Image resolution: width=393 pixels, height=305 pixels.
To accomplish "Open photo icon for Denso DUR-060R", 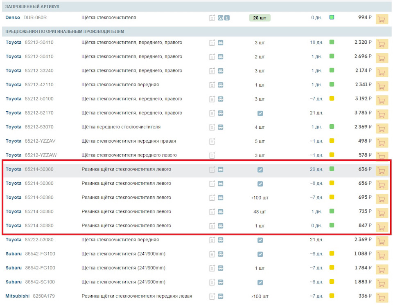I will 220,18.
